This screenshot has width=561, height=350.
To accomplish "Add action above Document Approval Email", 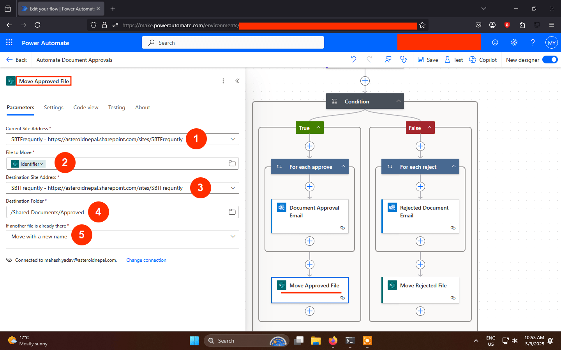I will tap(310, 187).
